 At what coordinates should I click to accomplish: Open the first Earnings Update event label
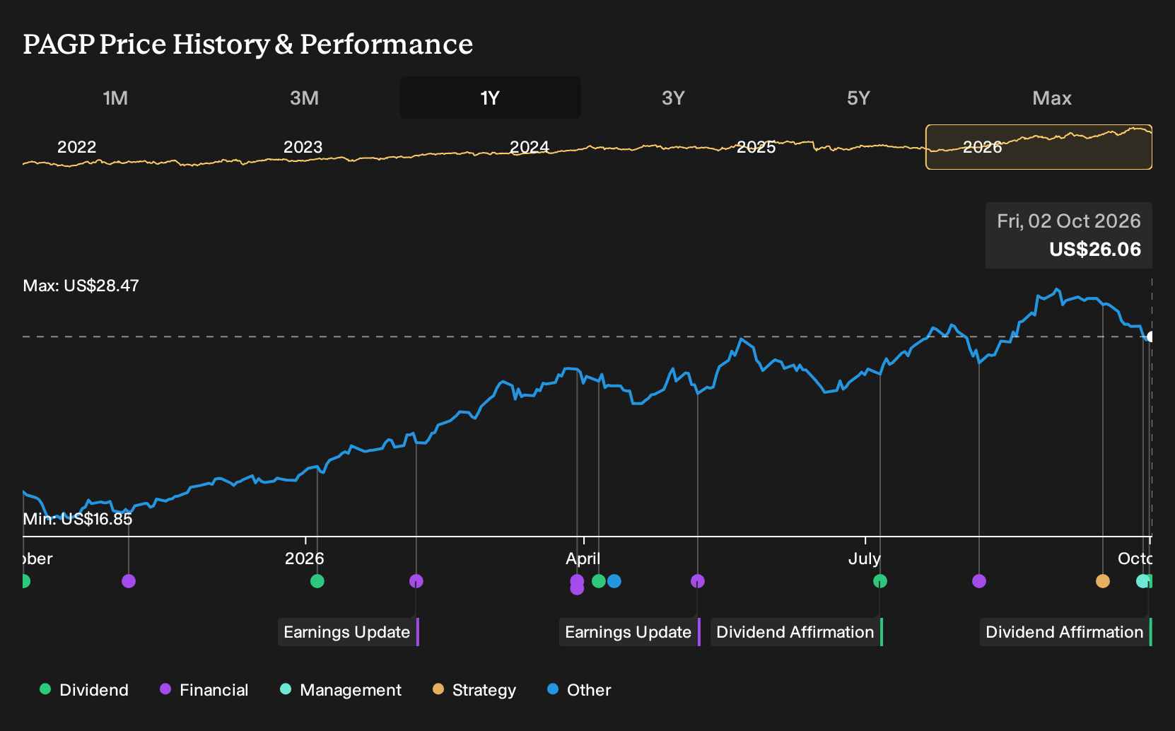(349, 632)
